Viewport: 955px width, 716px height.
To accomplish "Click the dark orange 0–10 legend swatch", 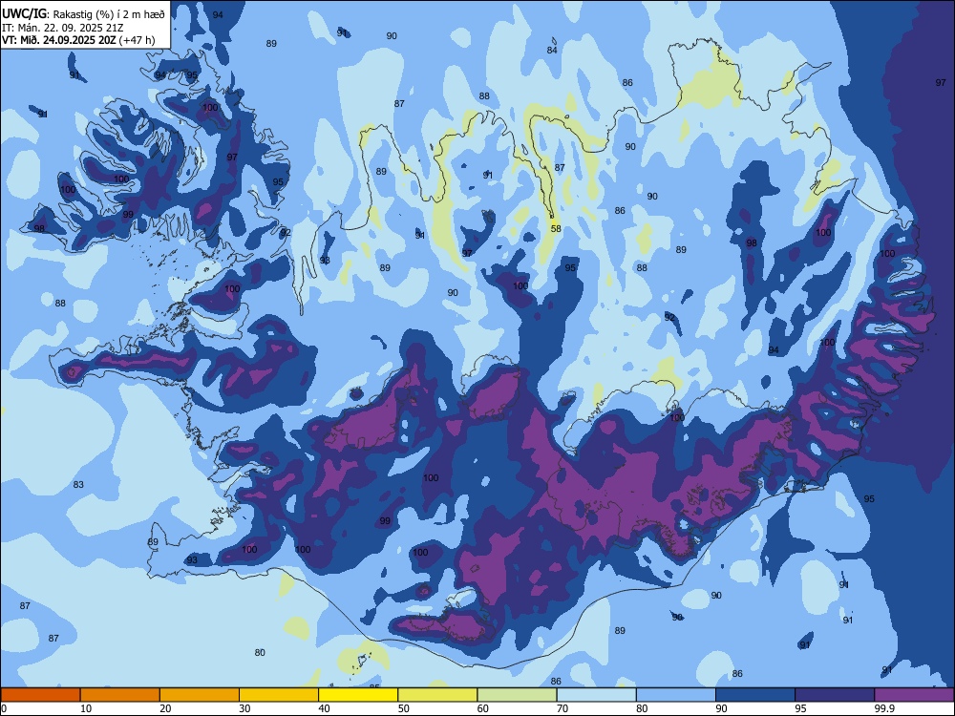I will (40, 695).
